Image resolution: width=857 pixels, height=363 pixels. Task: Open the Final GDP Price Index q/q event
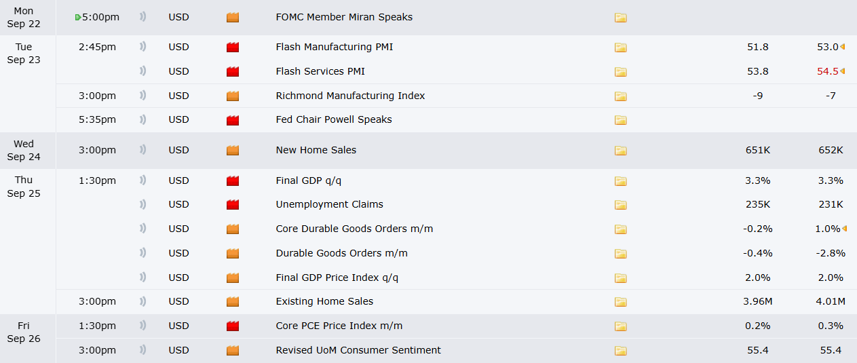[x=337, y=278]
